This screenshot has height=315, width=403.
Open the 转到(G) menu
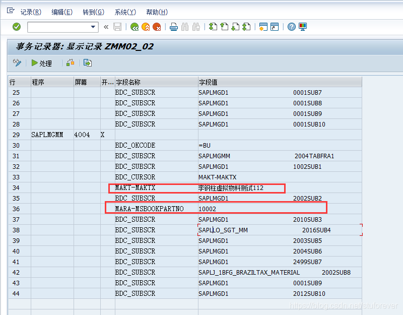[94, 12]
